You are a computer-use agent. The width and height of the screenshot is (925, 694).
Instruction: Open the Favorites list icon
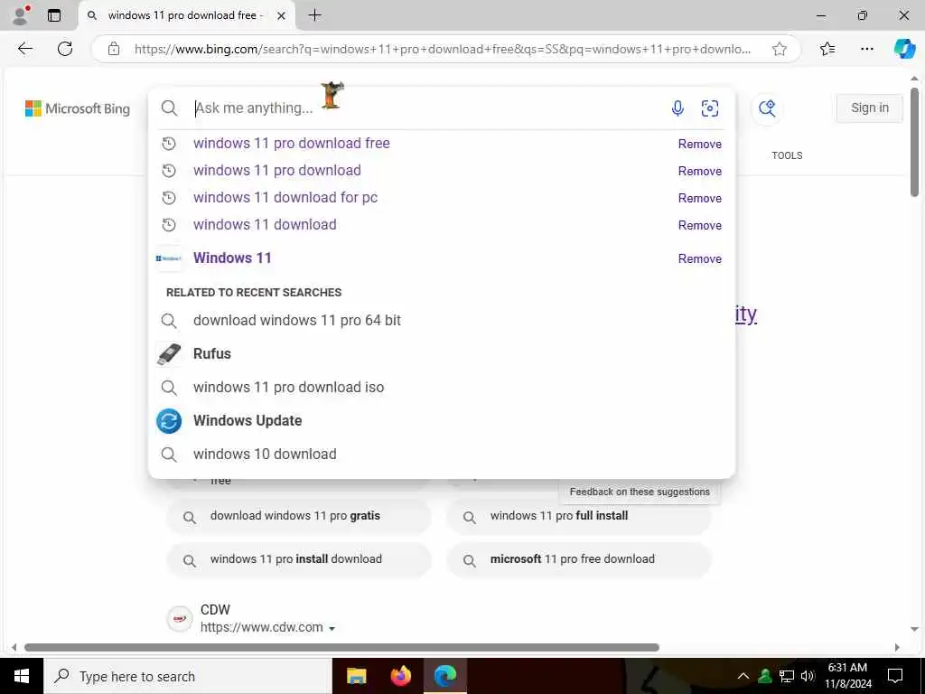click(x=827, y=49)
